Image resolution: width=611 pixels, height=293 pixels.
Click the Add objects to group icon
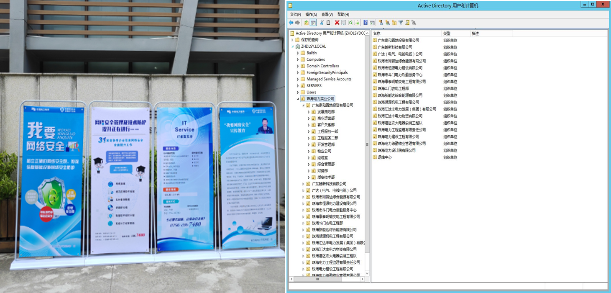coord(414,23)
